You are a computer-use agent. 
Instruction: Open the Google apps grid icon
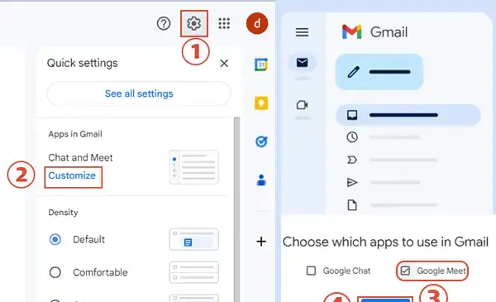coord(224,23)
